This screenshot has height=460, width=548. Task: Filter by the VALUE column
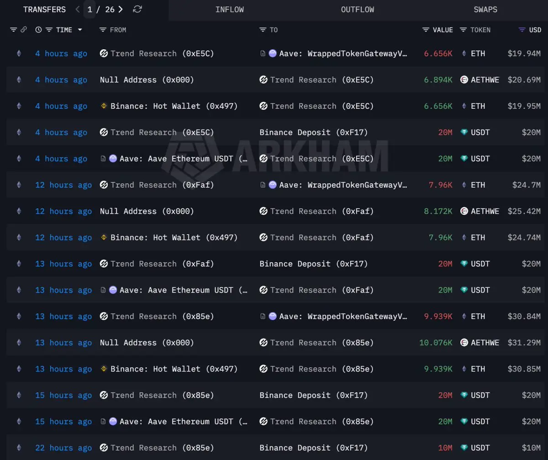pos(426,30)
